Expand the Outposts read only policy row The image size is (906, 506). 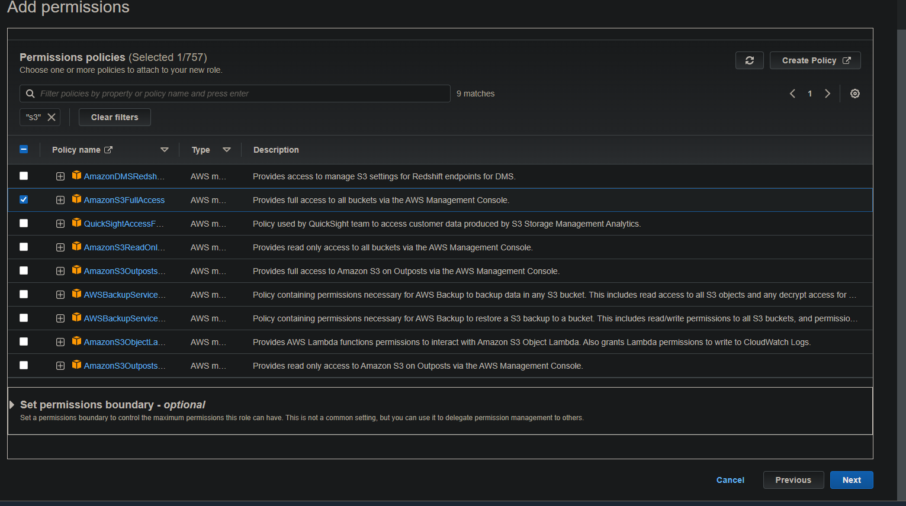click(60, 366)
